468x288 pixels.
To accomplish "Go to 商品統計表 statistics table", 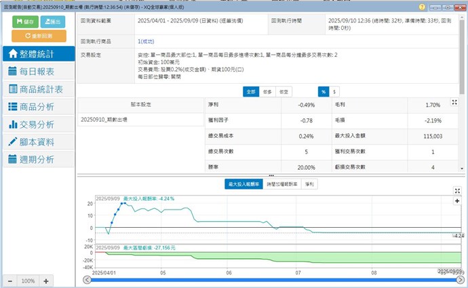I will [37, 89].
